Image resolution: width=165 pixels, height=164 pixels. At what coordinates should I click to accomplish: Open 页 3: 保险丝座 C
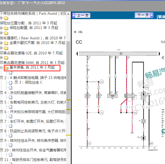(28, 82)
